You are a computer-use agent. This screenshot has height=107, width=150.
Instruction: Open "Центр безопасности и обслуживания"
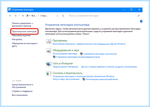click(22, 86)
